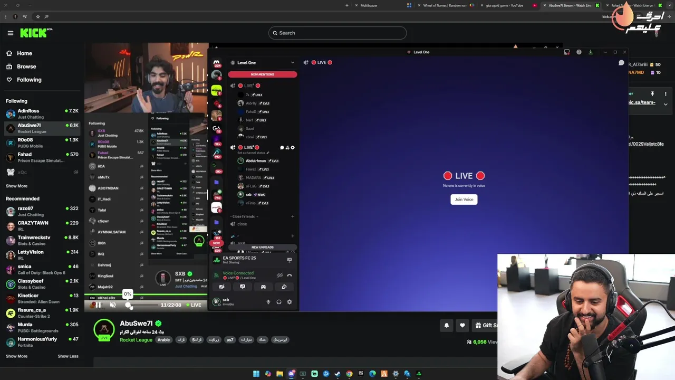Expand Level One server dropdown in Discord

click(x=293, y=63)
